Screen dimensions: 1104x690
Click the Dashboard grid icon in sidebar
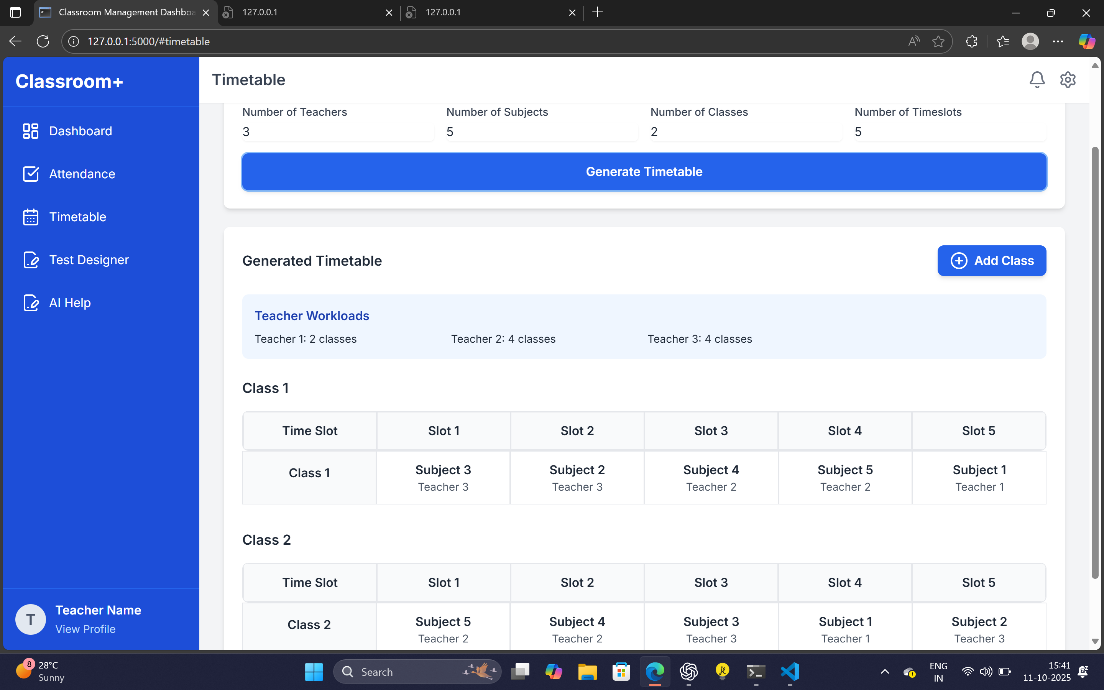[x=31, y=131]
